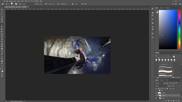This screenshot has width=182, height=102.
Task: Click the vertical hue slider
Action: pyautogui.click(x=179, y=29)
